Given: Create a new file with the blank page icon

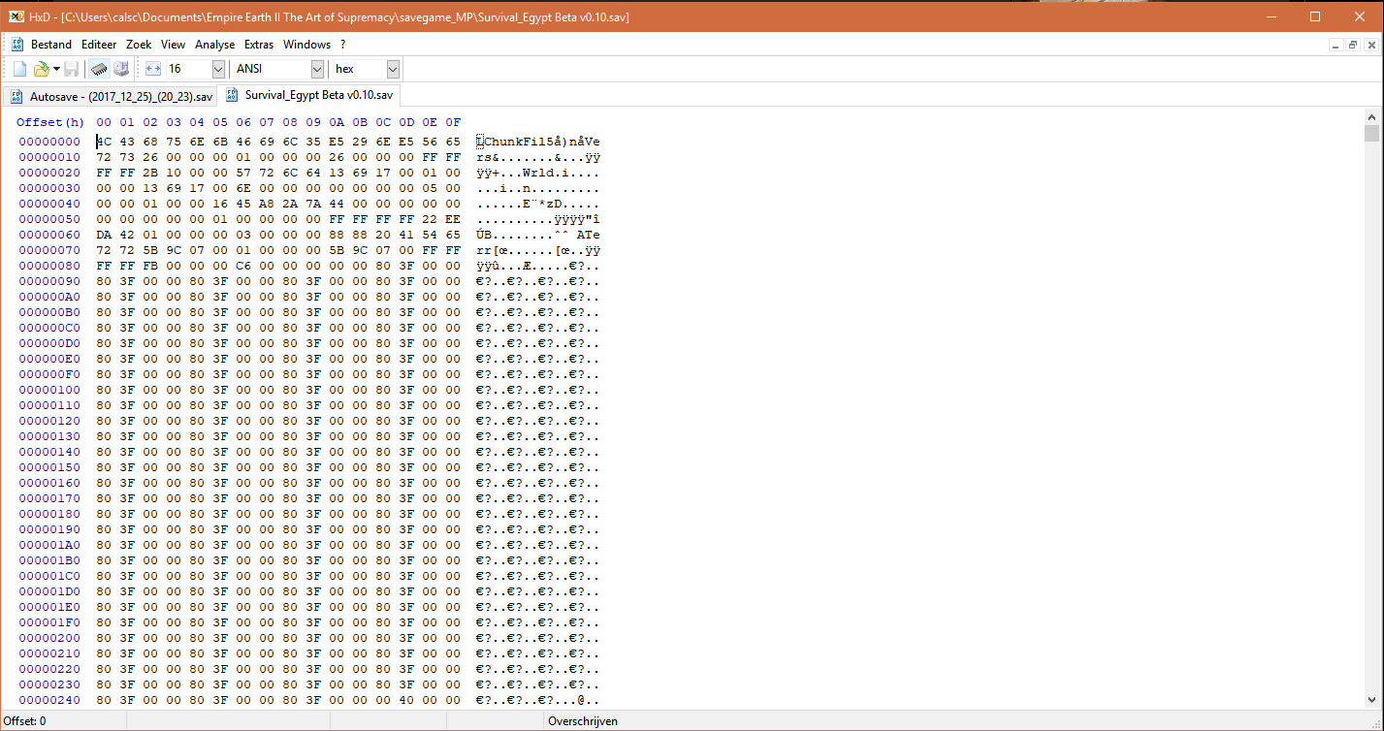Looking at the screenshot, I should click(x=19, y=69).
